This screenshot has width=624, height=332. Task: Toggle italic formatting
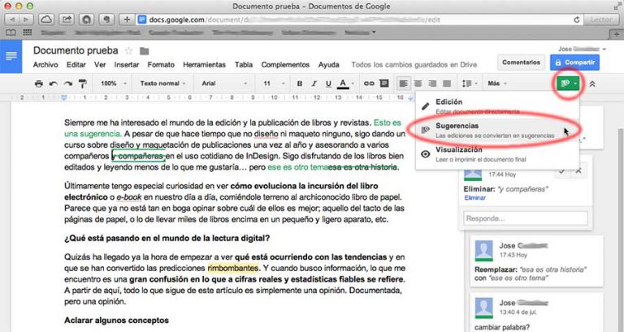[x=314, y=84]
